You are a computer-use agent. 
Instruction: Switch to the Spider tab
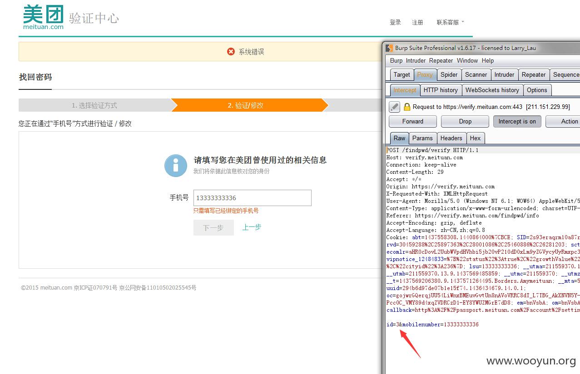coord(449,74)
